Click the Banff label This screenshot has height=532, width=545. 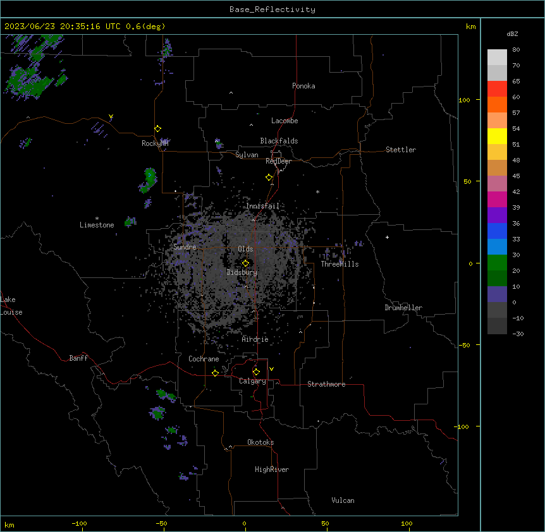click(78, 358)
